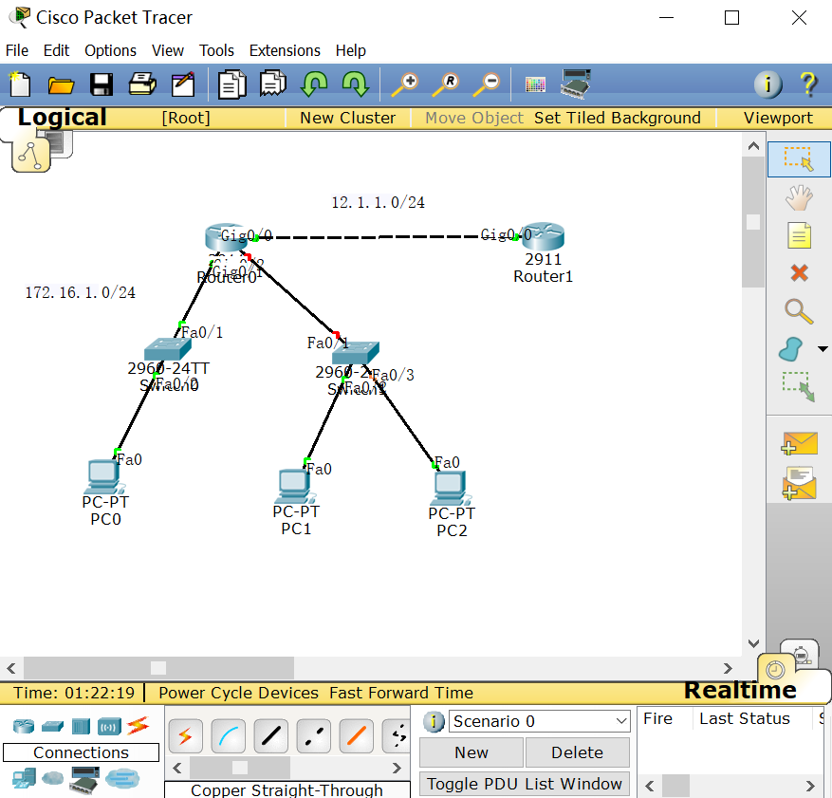Open a file with the folder icon
Viewport: 832px width, 798px height.
point(61,84)
